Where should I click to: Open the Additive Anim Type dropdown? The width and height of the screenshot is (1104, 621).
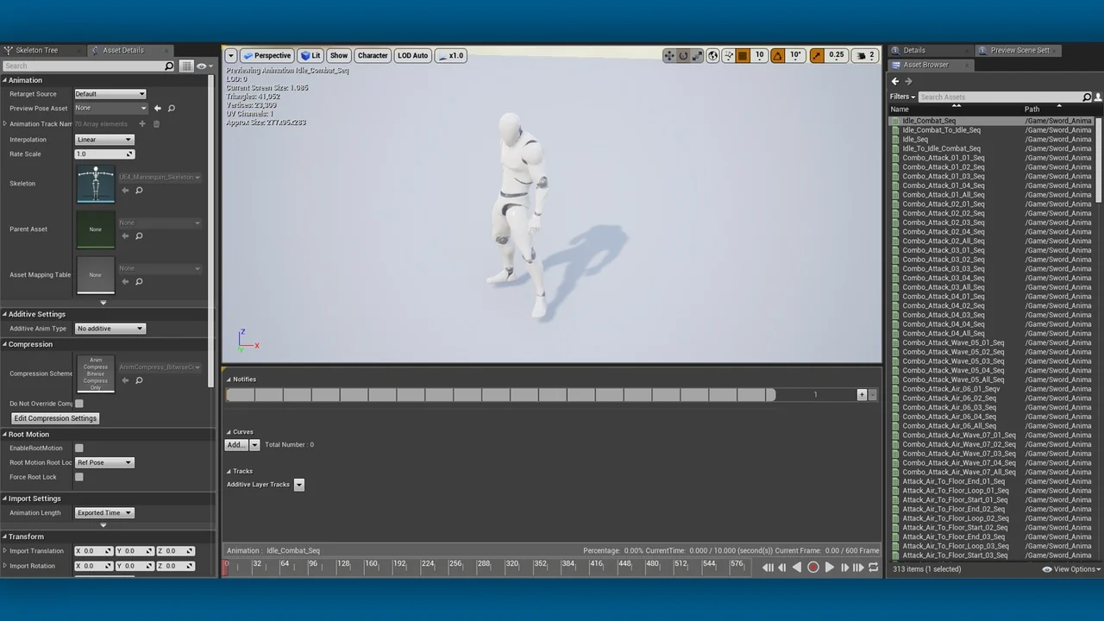[110, 329]
